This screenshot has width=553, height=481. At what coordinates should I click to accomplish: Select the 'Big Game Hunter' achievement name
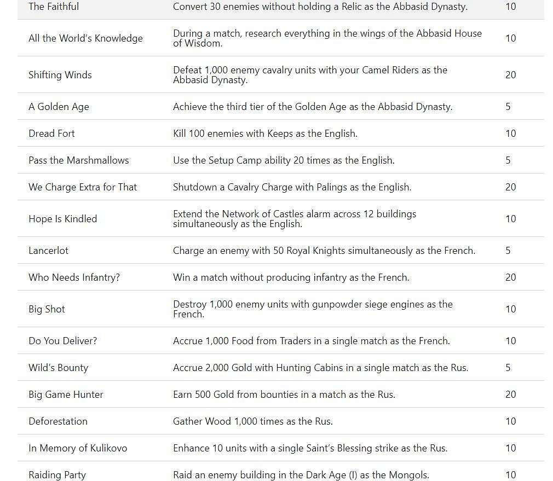click(66, 395)
